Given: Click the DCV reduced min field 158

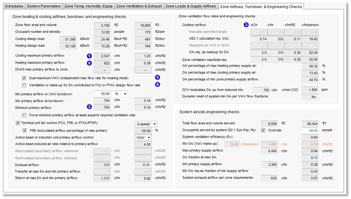Looking at the screenshot, I should coord(261,90).
